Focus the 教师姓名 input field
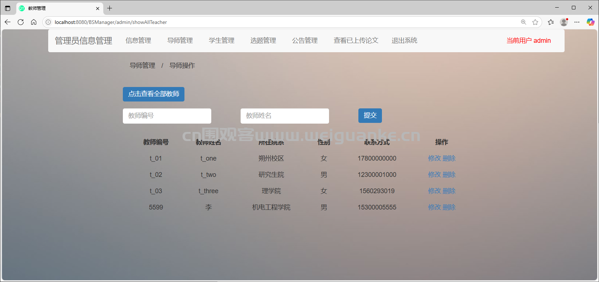Screen dimensions: 599x282 coord(285,116)
